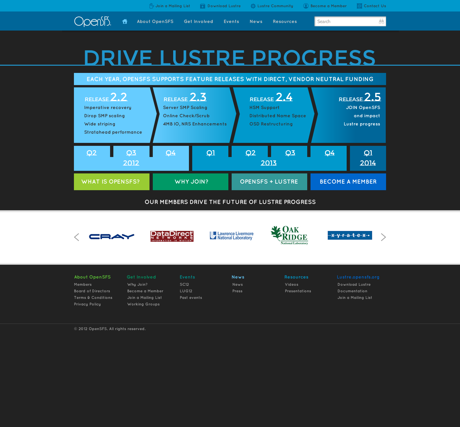Open the Lustre.opensfs.org footer heading
460x427 pixels.
[358, 277]
